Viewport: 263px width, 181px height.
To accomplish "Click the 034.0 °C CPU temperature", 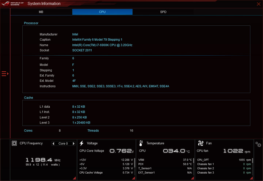I will [176, 151].
